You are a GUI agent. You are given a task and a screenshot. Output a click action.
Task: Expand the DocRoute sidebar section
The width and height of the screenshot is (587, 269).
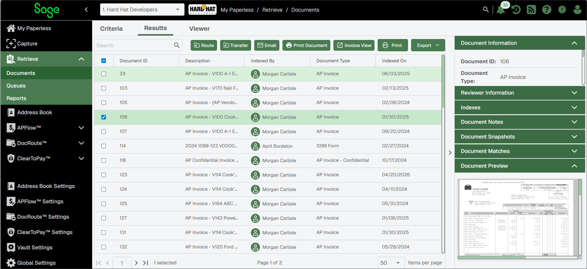(81, 143)
